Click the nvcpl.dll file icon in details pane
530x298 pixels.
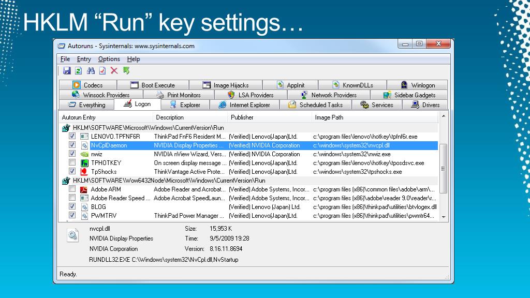pyautogui.click(x=72, y=235)
